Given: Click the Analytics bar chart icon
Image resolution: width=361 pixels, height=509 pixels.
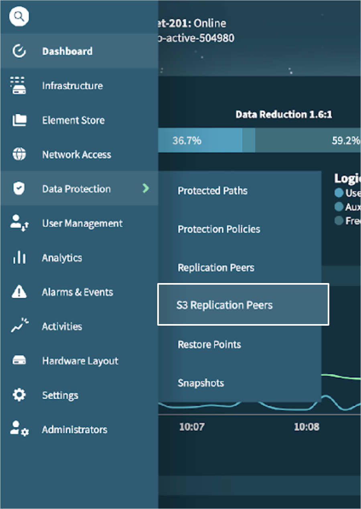Looking at the screenshot, I should [x=19, y=258].
